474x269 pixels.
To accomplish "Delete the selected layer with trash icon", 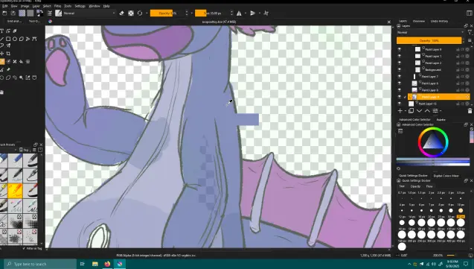I will click(470, 111).
